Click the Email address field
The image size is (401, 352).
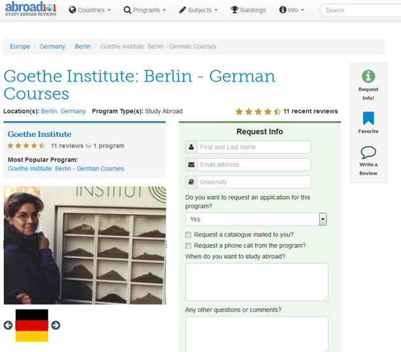click(x=254, y=165)
